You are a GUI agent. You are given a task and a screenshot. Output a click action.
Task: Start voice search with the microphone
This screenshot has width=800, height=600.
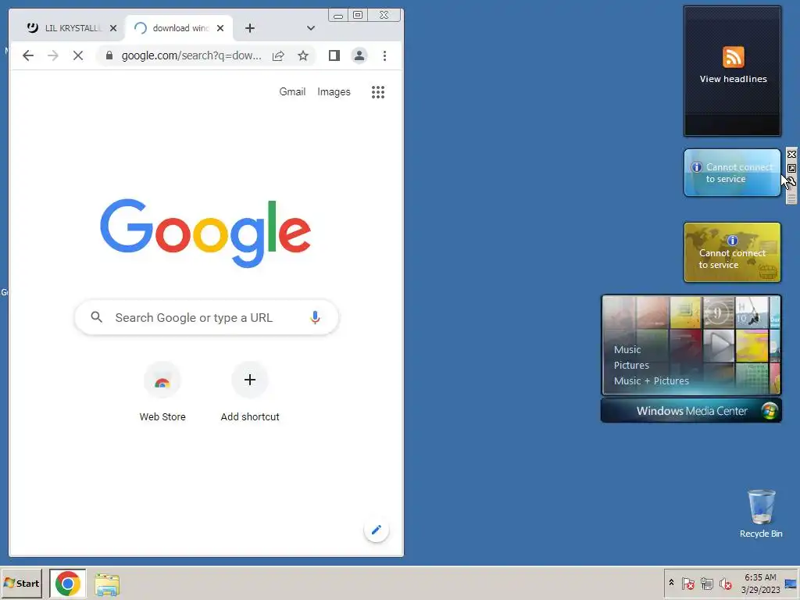tap(316, 317)
